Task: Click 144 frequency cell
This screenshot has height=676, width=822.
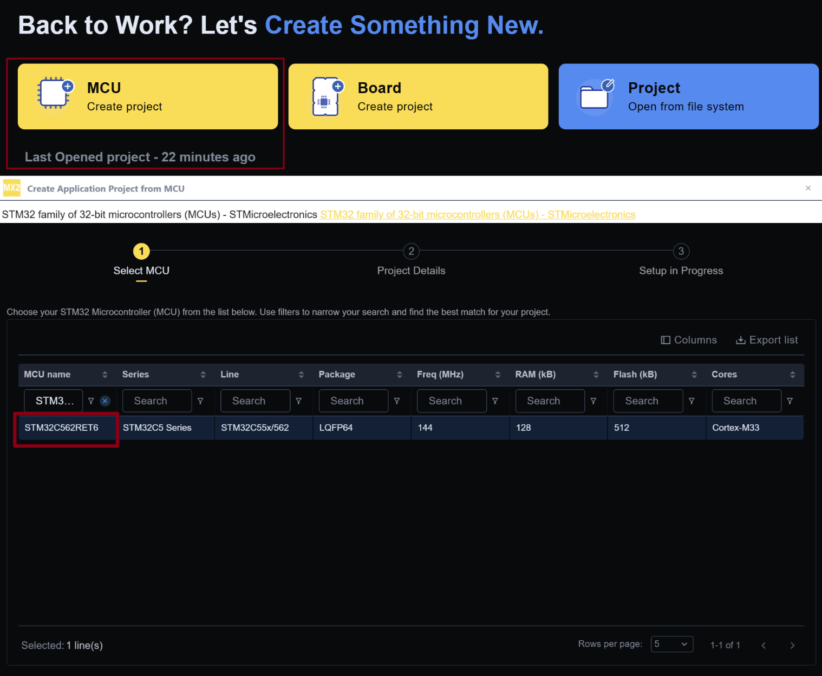Action: click(x=460, y=428)
